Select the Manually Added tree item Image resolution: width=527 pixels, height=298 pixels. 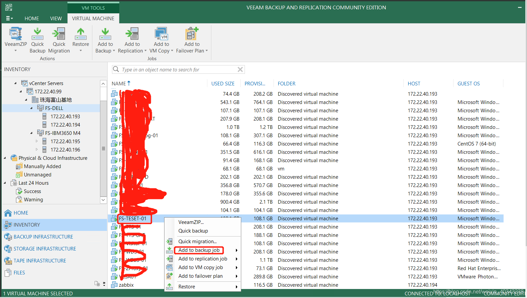click(x=43, y=166)
